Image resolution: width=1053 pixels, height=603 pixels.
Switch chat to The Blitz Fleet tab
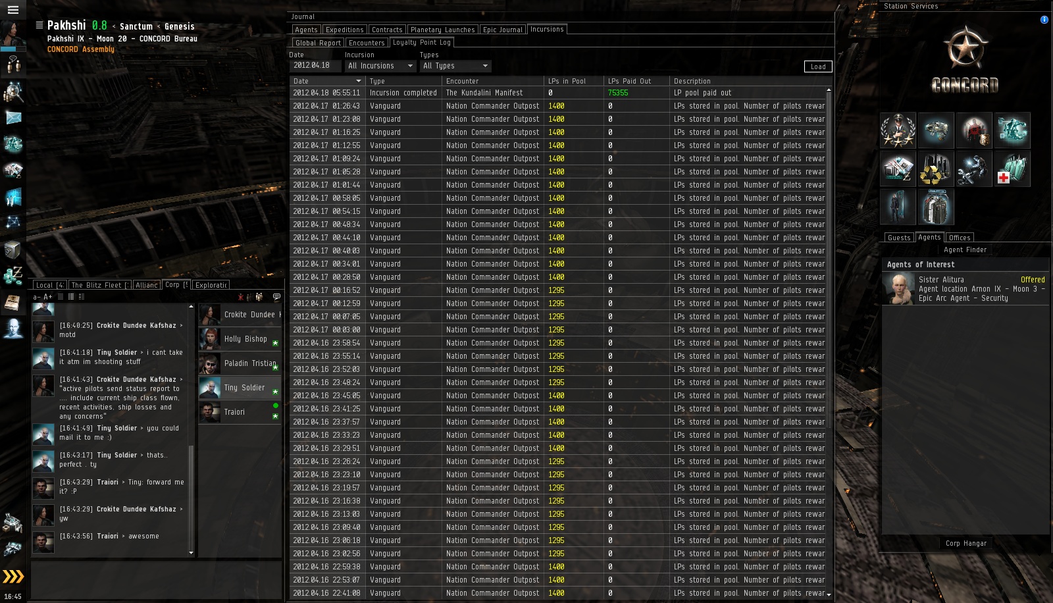(x=100, y=285)
